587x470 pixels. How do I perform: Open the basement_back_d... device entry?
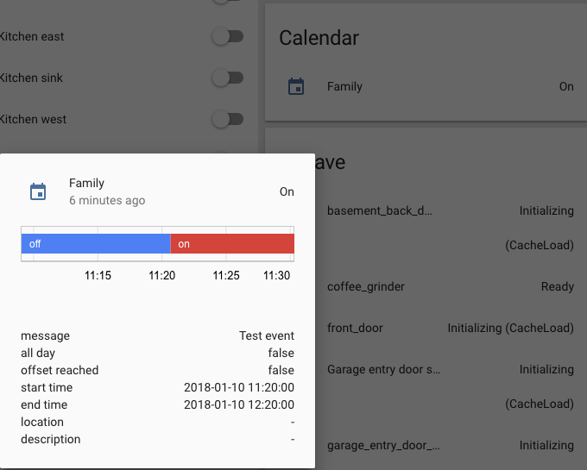tap(379, 210)
